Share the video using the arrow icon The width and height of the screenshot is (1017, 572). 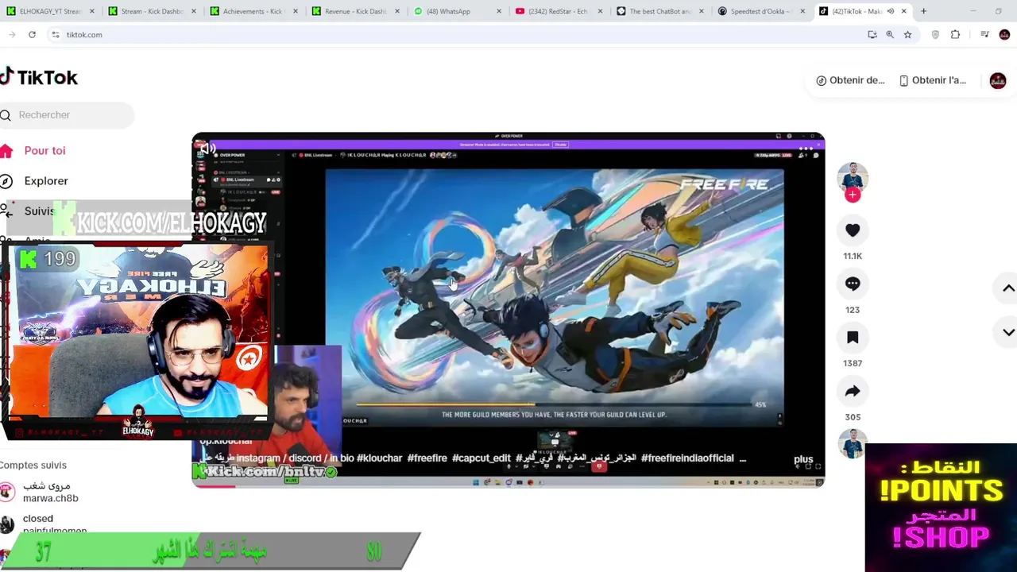tap(853, 391)
